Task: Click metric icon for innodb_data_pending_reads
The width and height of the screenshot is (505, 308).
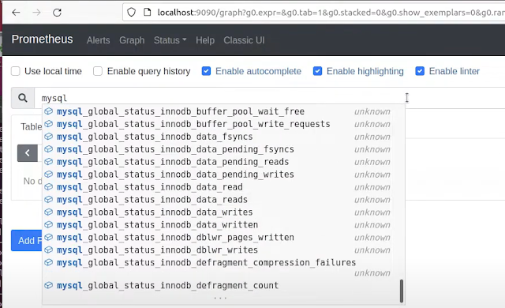Action: [x=49, y=162]
